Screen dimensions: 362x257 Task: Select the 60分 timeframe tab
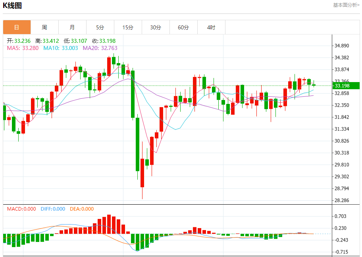tap(183, 27)
